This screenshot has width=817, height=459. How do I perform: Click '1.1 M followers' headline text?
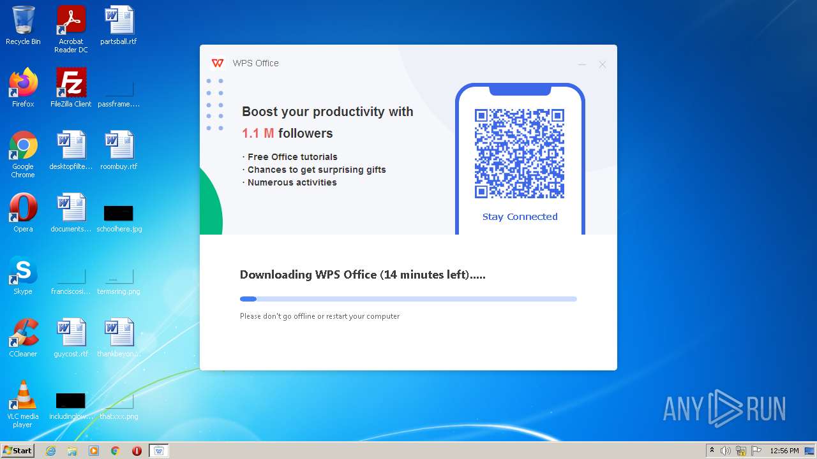[x=287, y=133]
